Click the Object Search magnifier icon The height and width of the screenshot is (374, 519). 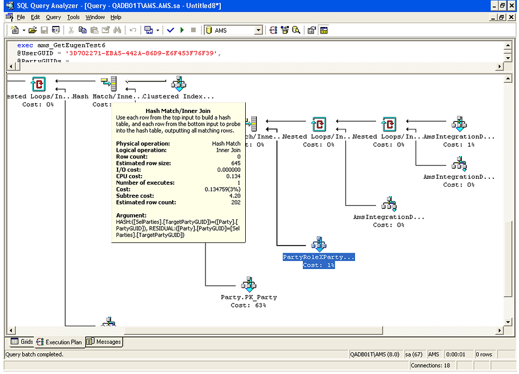[x=296, y=30]
